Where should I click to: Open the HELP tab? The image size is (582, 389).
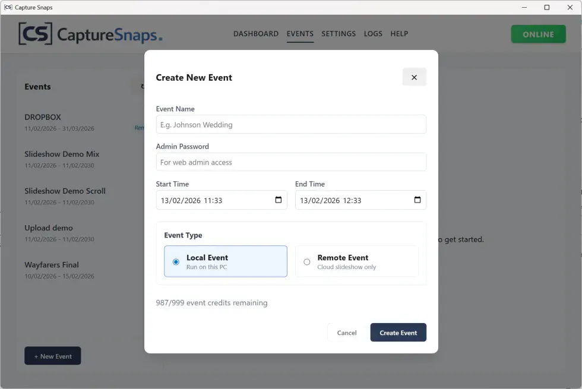(x=399, y=34)
